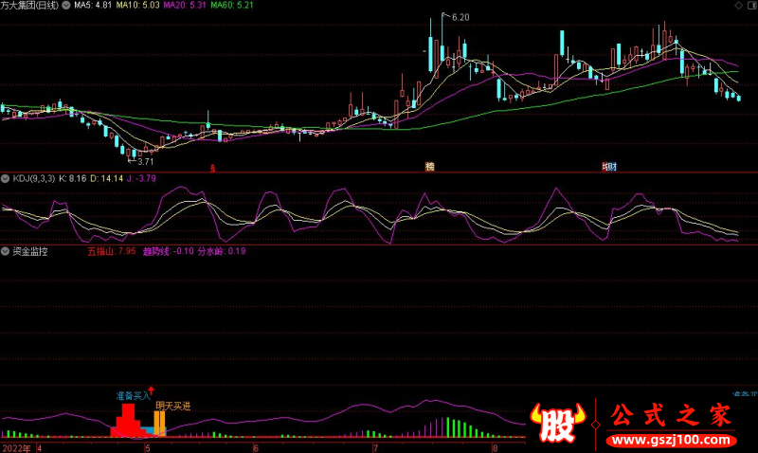The height and width of the screenshot is (453, 758).
Task: Open the www.gszj100.com website link
Action: coord(667,441)
